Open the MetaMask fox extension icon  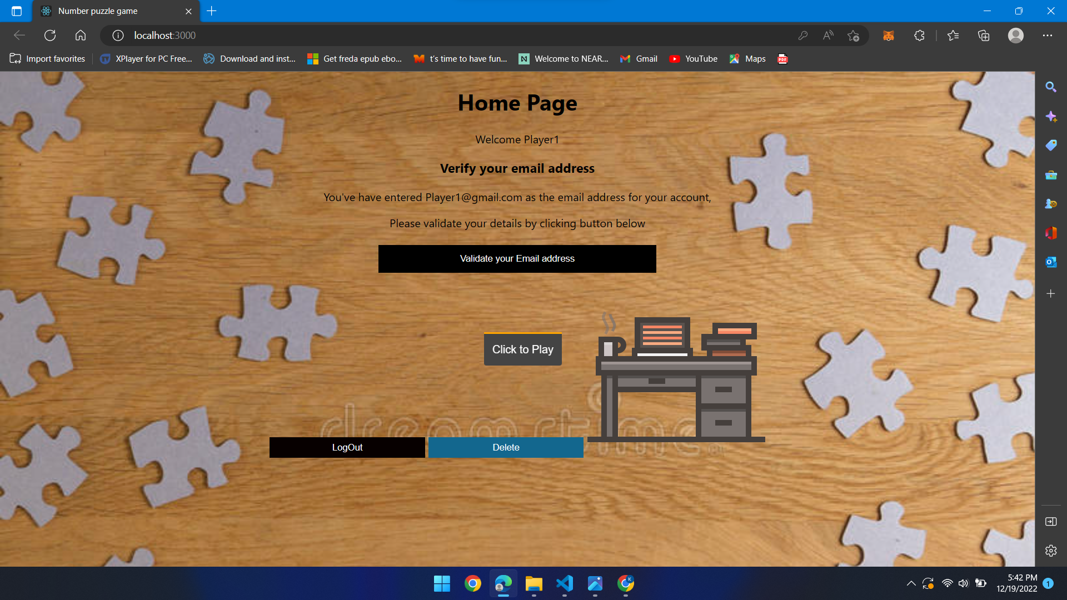(889, 36)
